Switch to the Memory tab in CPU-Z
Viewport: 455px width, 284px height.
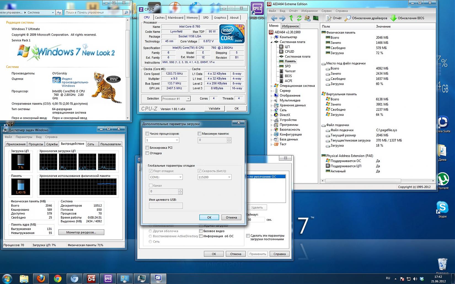pyautogui.click(x=192, y=18)
